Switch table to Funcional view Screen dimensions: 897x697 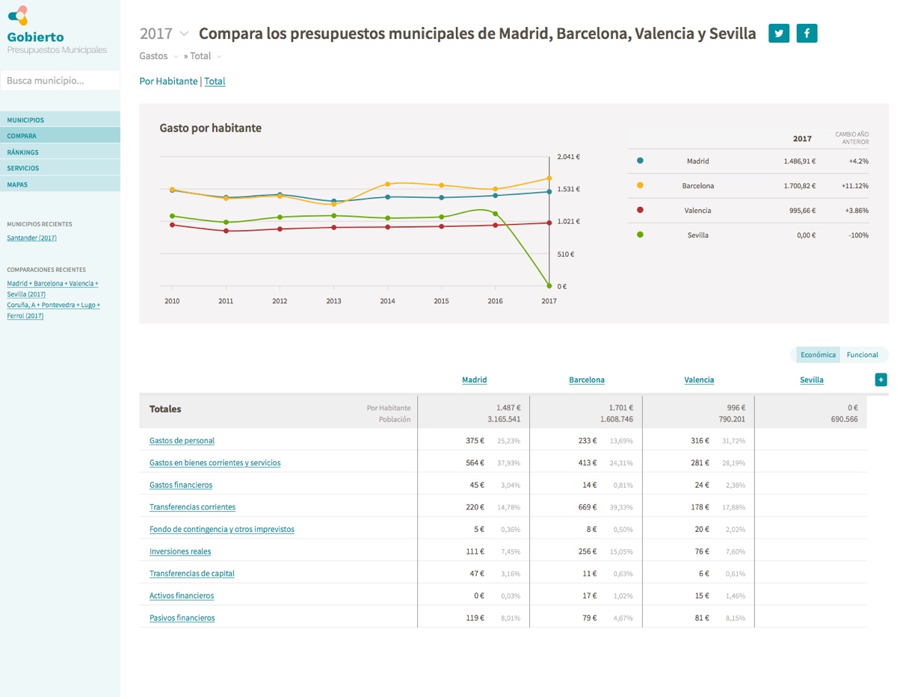click(x=862, y=355)
